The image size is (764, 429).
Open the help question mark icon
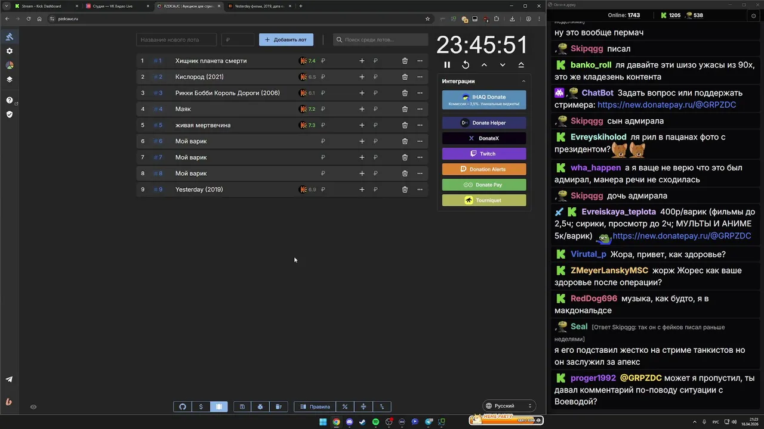click(10, 100)
